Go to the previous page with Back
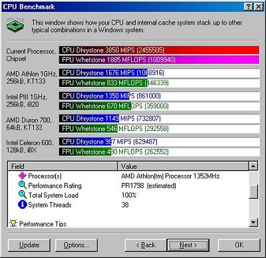This screenshot has height=258, width=266. pos(146,245)
